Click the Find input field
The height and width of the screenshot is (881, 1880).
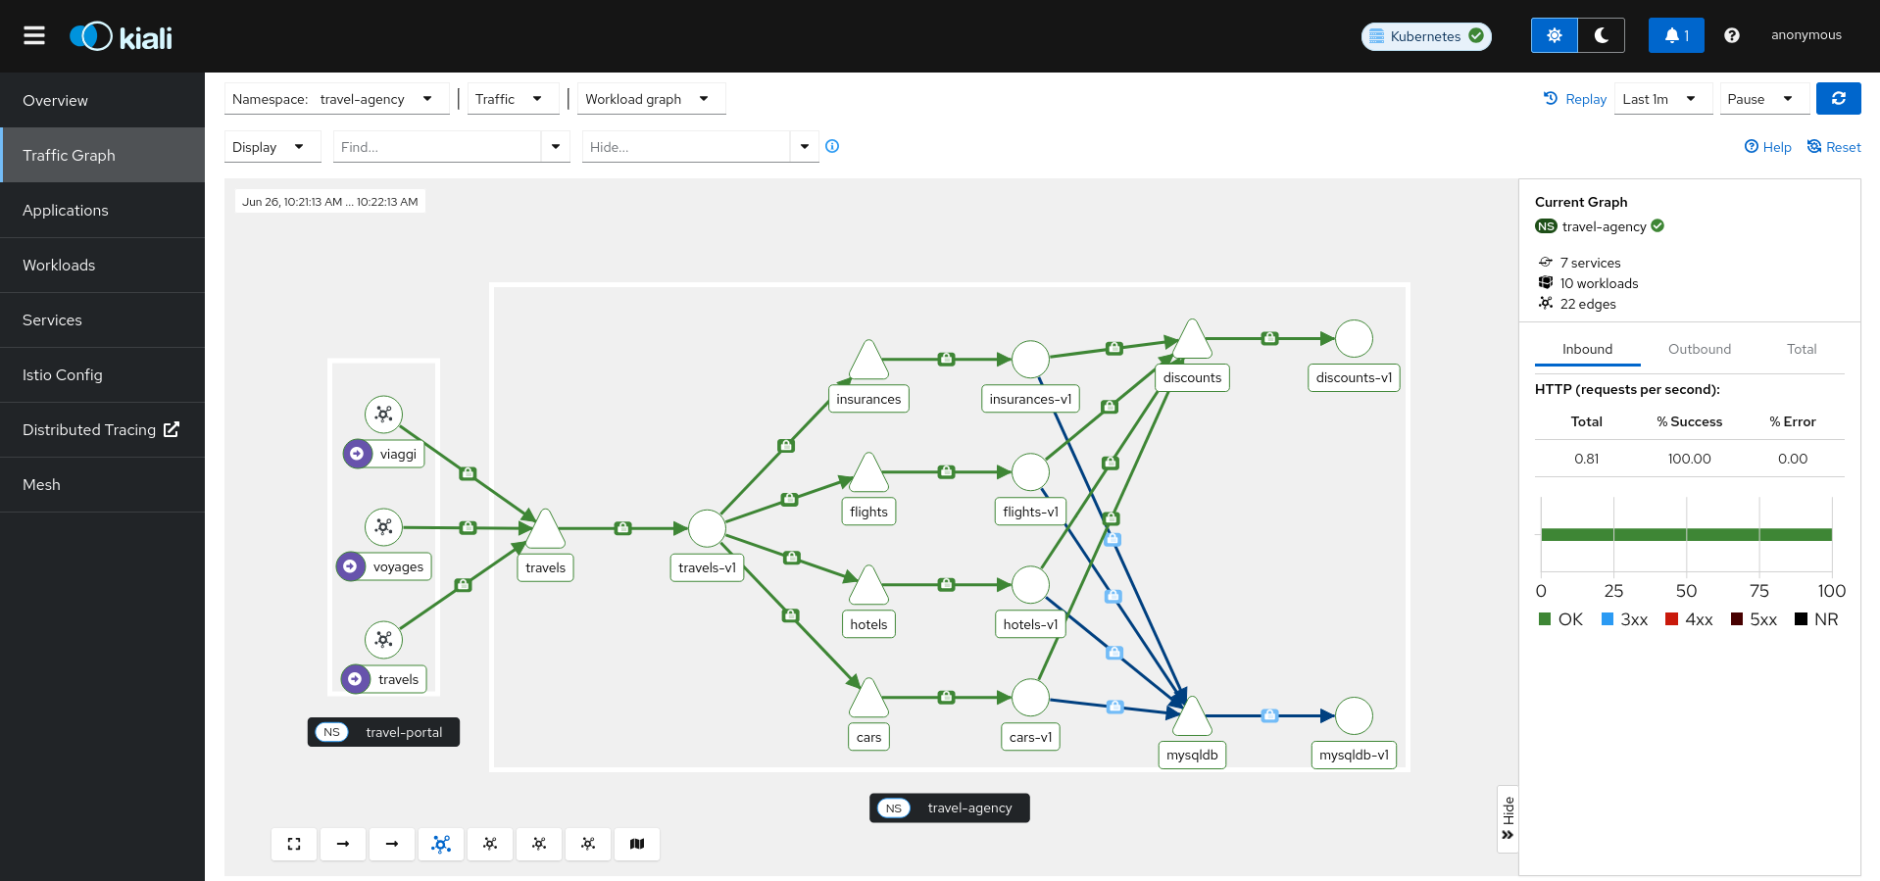437,147
